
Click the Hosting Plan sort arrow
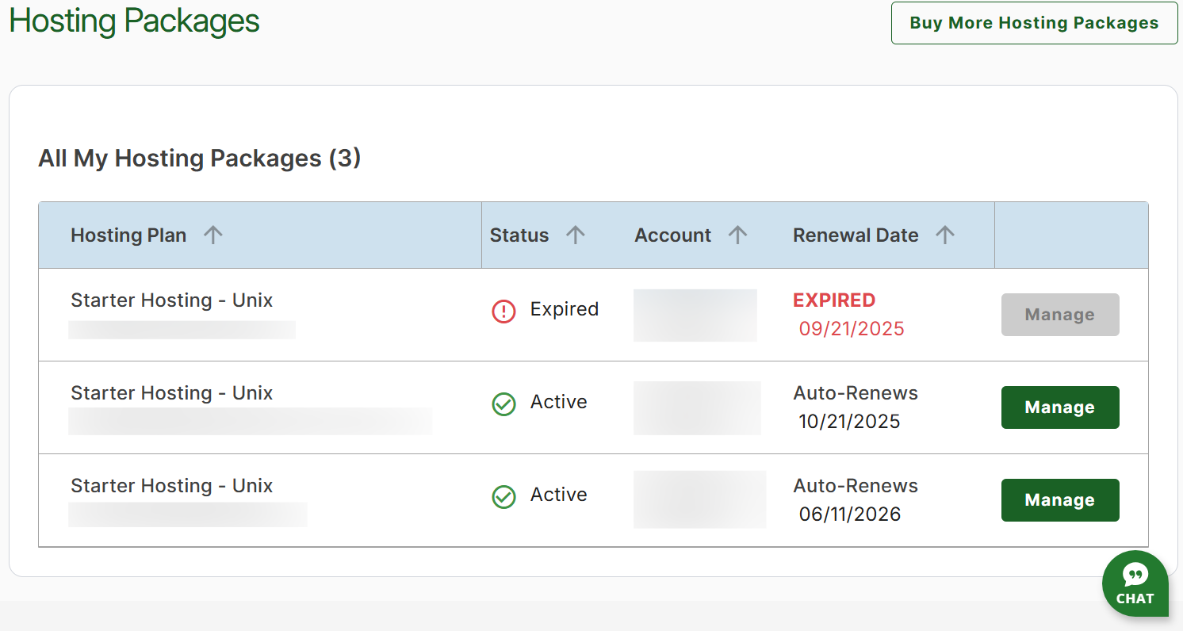[212, 235]
